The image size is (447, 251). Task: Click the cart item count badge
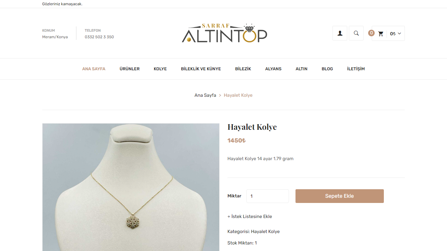[x=371, y=33]
